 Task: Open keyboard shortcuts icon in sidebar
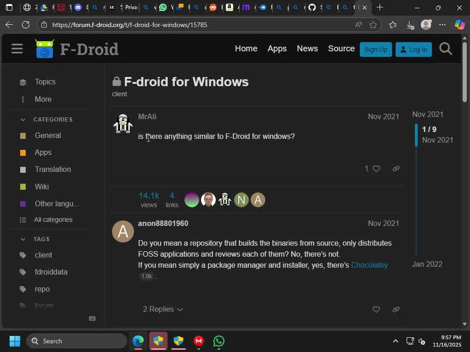point(92,319)
